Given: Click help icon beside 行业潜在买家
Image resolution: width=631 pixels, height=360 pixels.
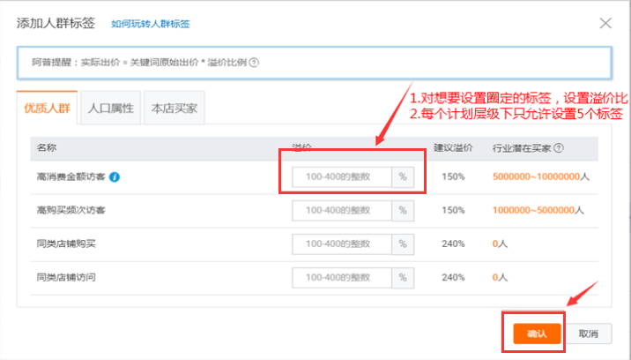Looking at the screenshot, I should (559, 148).
